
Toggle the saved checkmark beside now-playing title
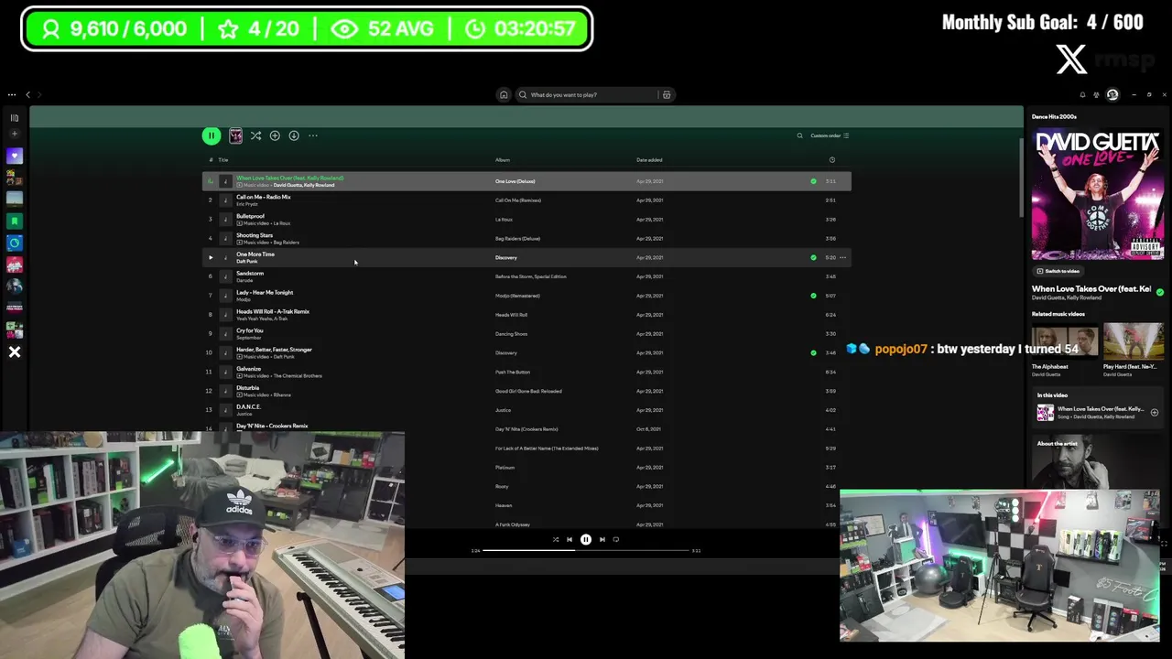tap(1160, 292)
